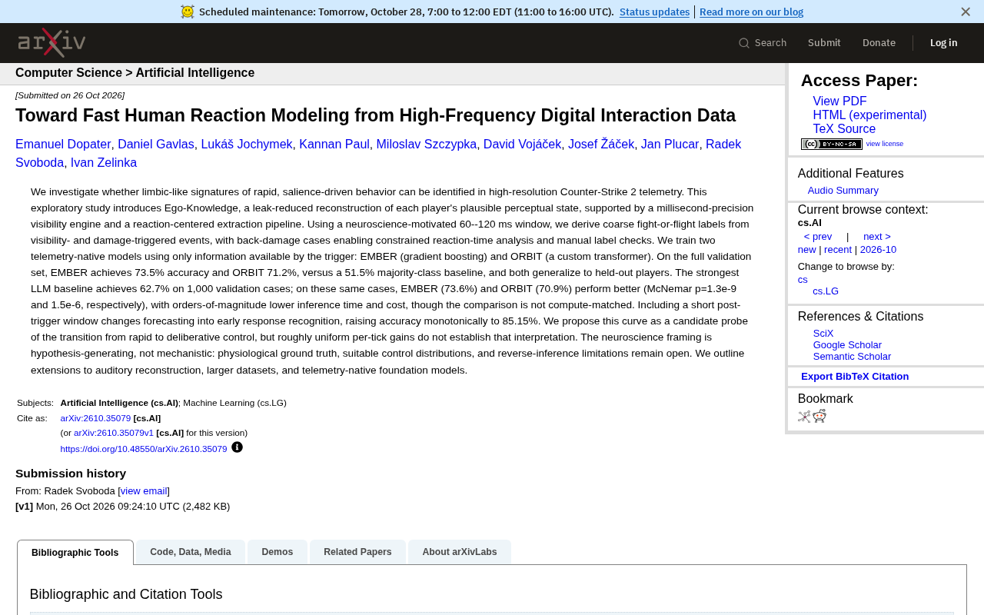
Task: Open HTML (experimental) version
Action: point(869,115)
